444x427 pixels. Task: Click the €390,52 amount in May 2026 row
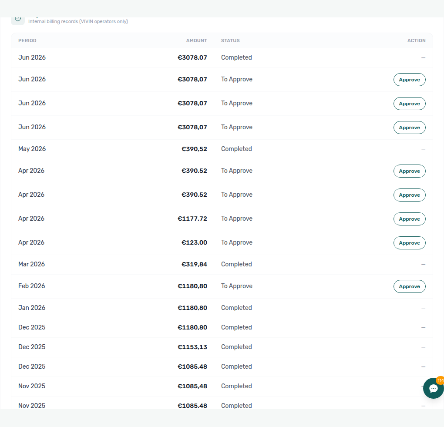tap(194, 149)
